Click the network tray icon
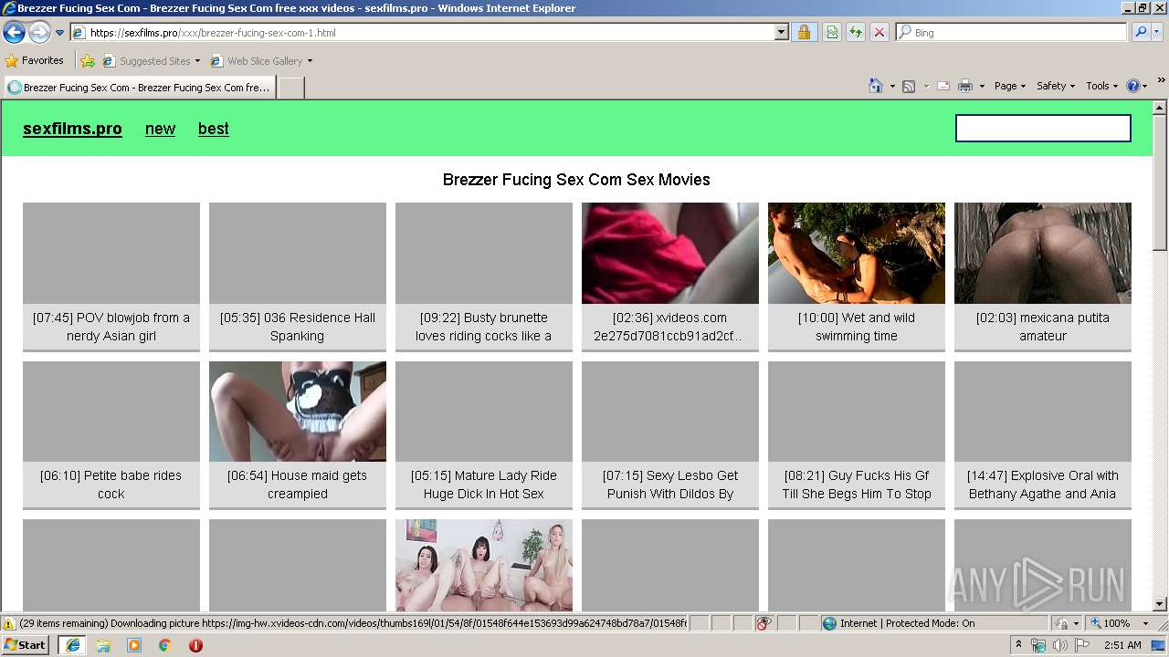The image size is (1169, 657). tap(1038, 645)
